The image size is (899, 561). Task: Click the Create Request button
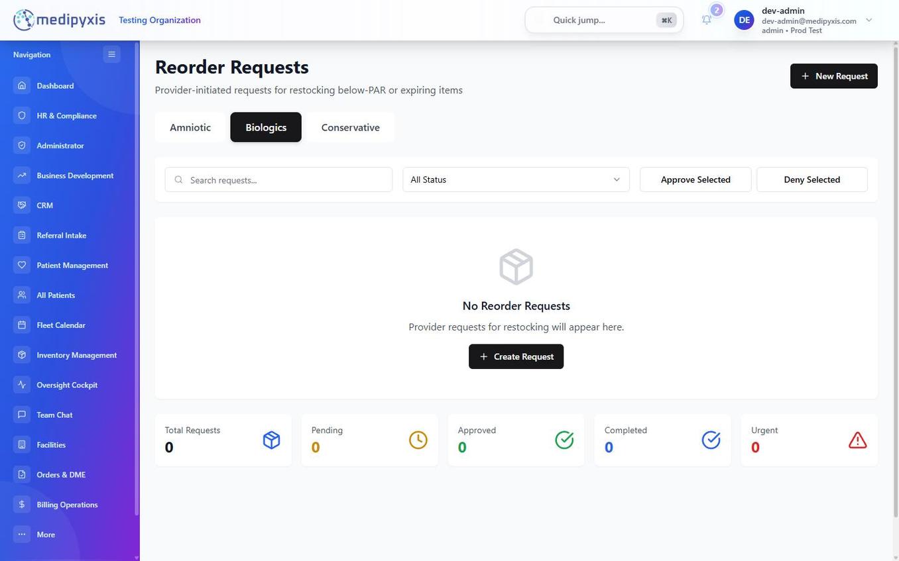tap(516, 356)
